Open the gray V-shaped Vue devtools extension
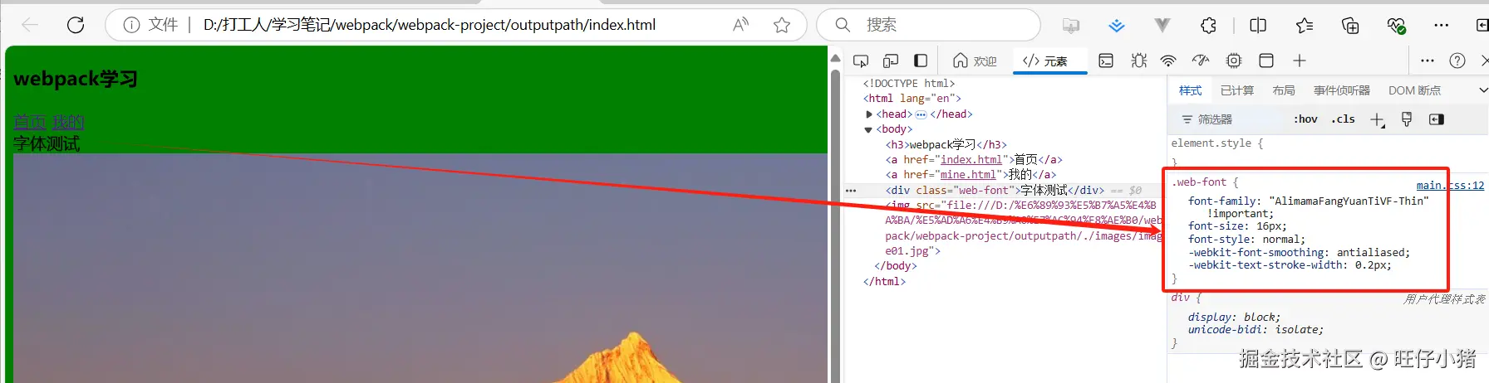Image resolution: width=1489 pixels, height=383 pixels. 1162,26
